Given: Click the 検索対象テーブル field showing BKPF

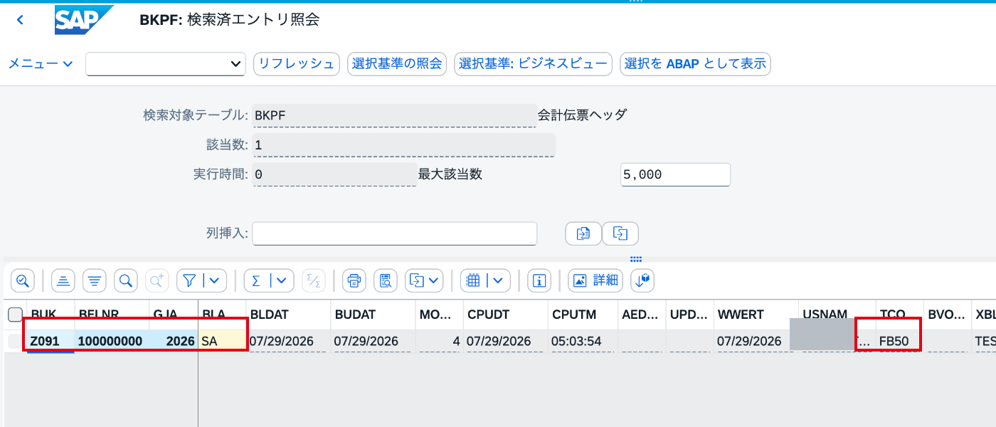Looking at the screenshot, I should 394,115.
